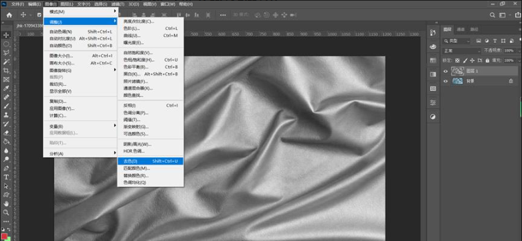Toggle adjustment layer filter icon
522x241 pixels.
coord(487,41)
